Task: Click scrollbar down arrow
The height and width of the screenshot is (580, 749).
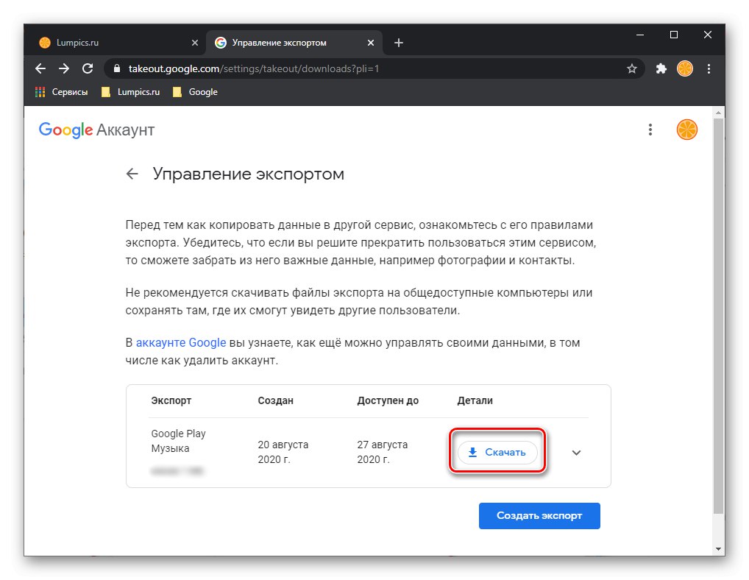Action: 718,549
